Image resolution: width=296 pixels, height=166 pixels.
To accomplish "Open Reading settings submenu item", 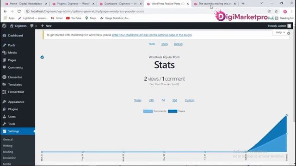I will click(x=8, y=152).
